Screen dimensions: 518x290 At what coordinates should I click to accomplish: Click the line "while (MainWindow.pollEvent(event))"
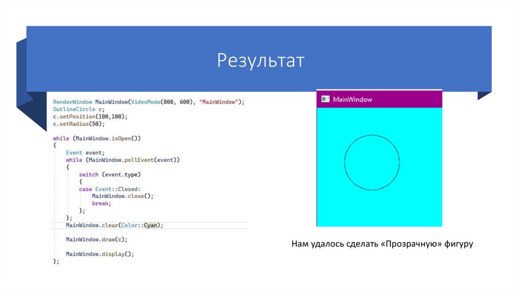(x=122, y=160)
